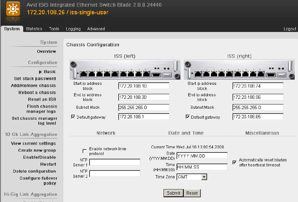This screenshot has width=298, height=202.
Task: Click ISS left Subnet Mask field
Action: [144, 108]
